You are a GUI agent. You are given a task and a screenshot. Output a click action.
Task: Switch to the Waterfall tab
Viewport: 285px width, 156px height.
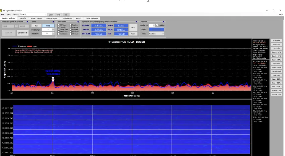pyautogui.click(x=23, y=18)
